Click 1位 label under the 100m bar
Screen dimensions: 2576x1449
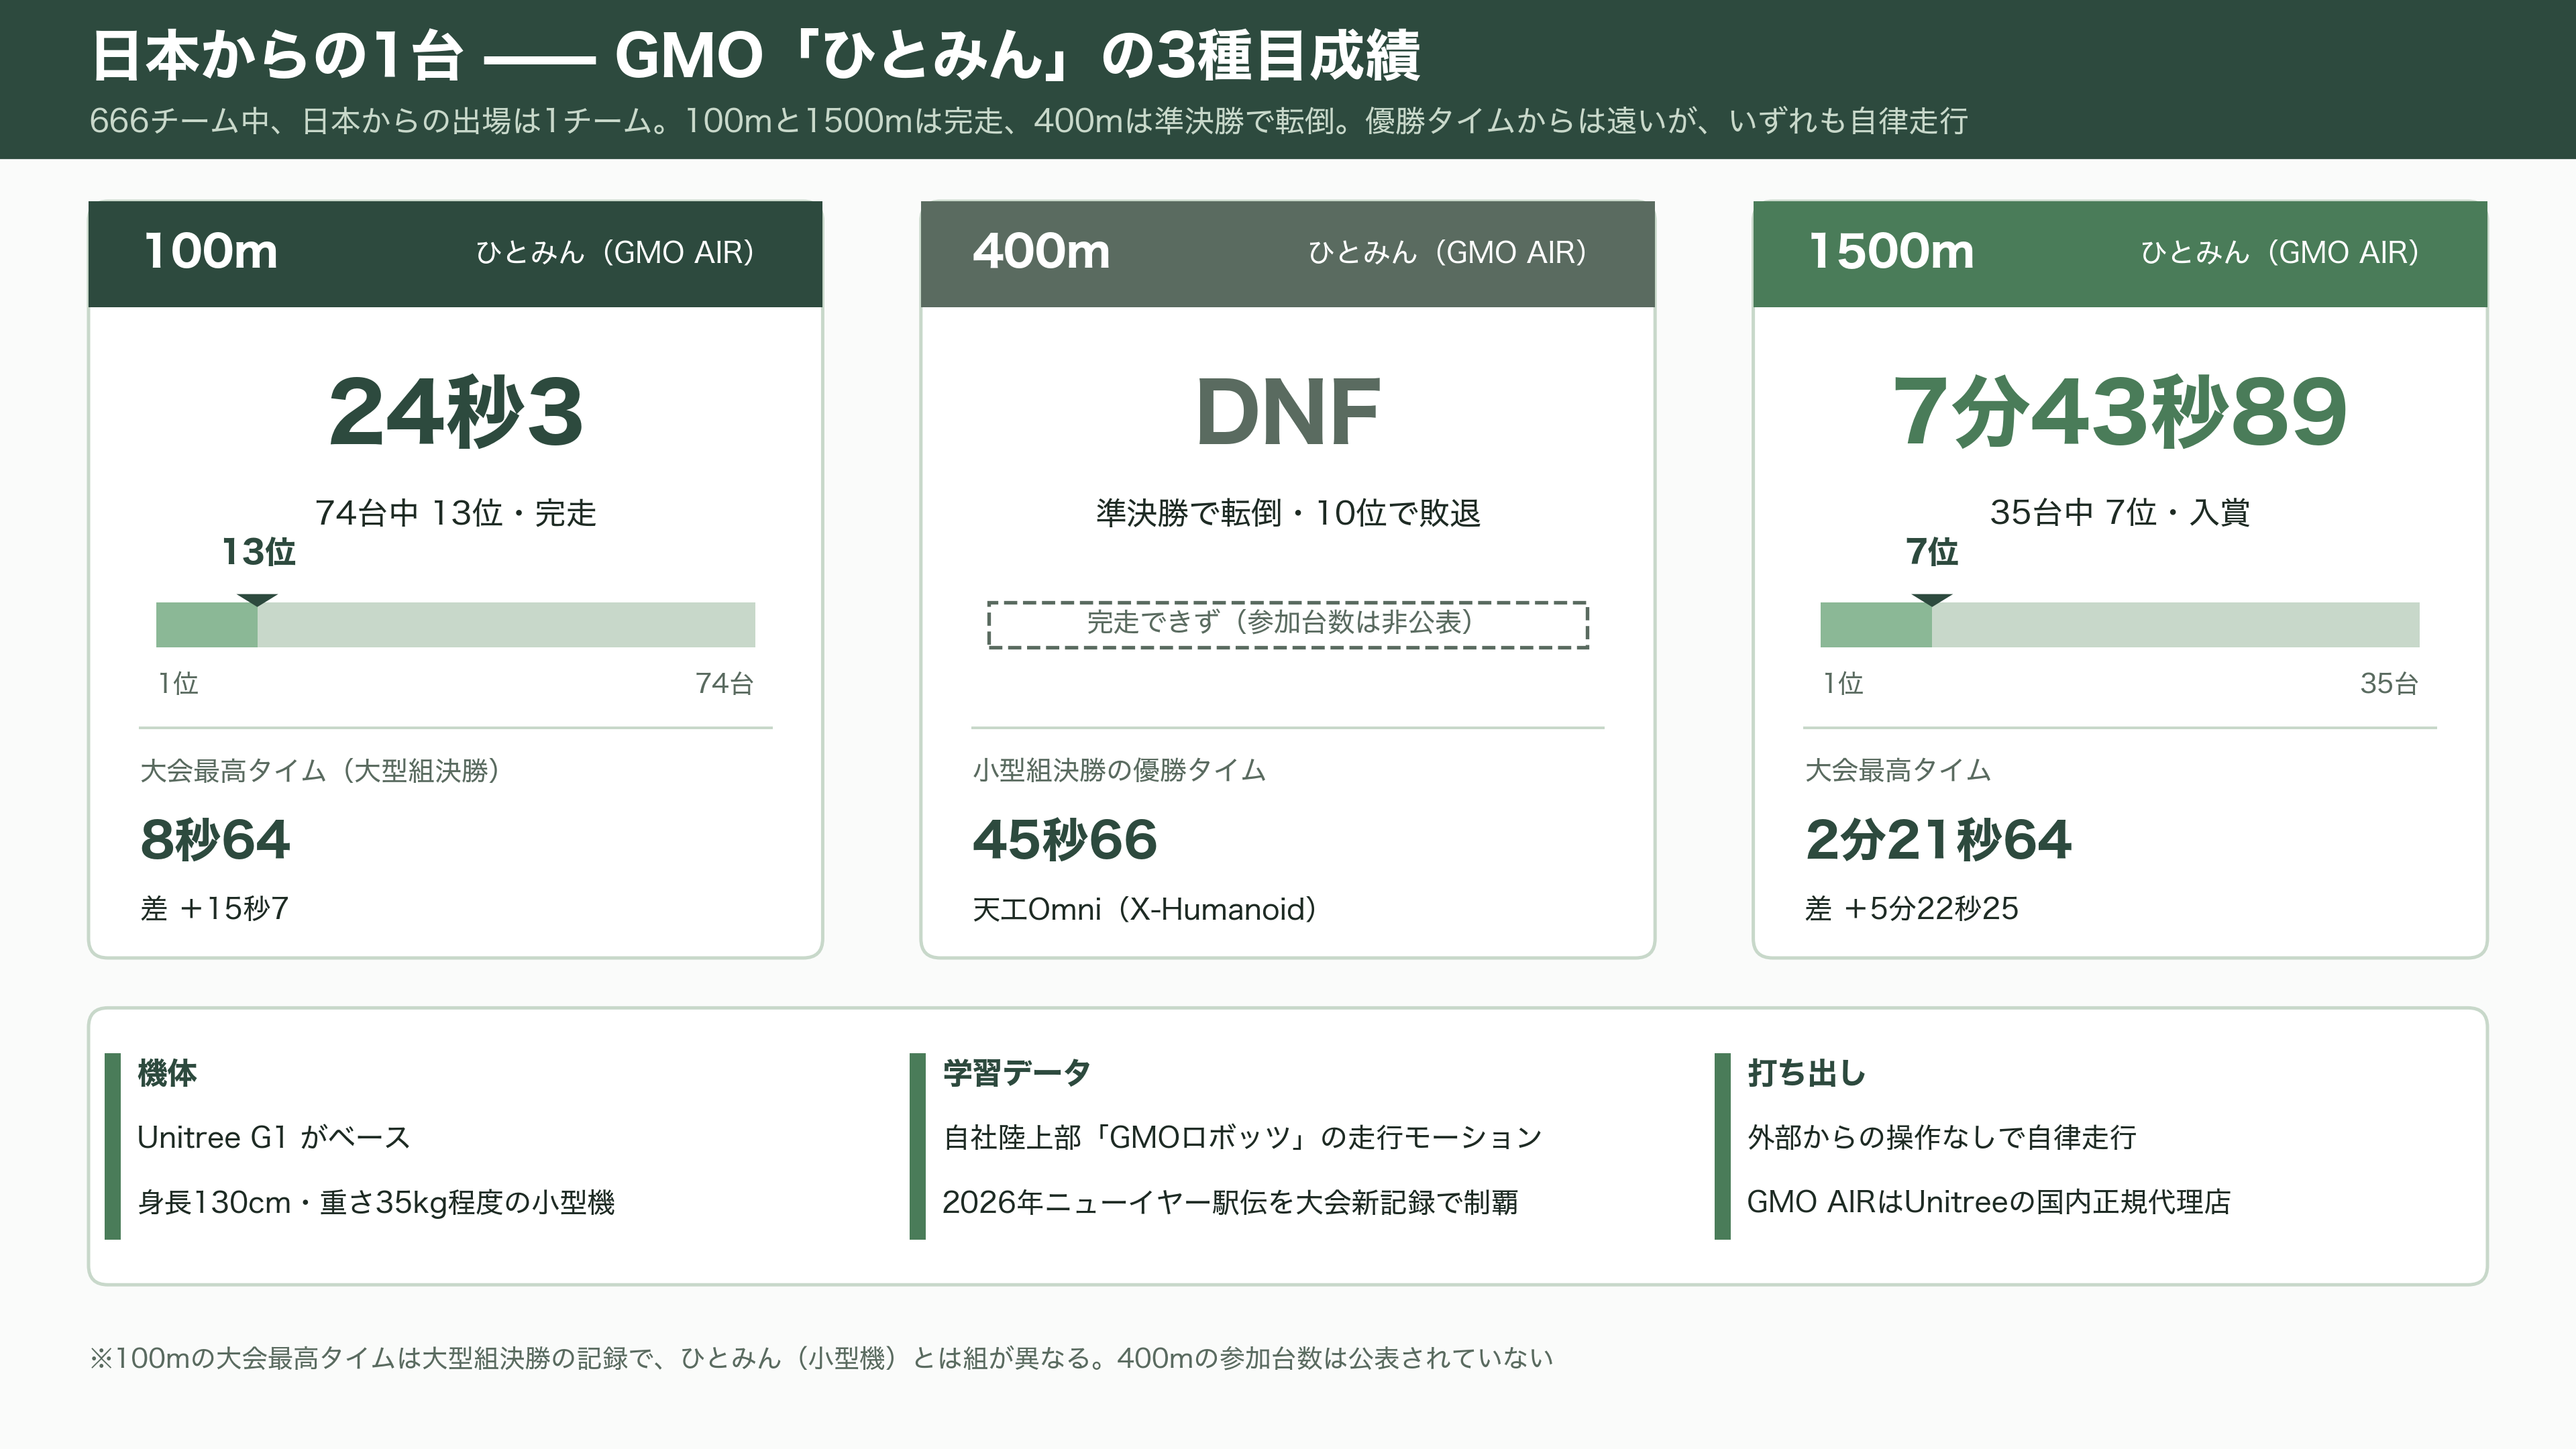[x=178, y=684]
